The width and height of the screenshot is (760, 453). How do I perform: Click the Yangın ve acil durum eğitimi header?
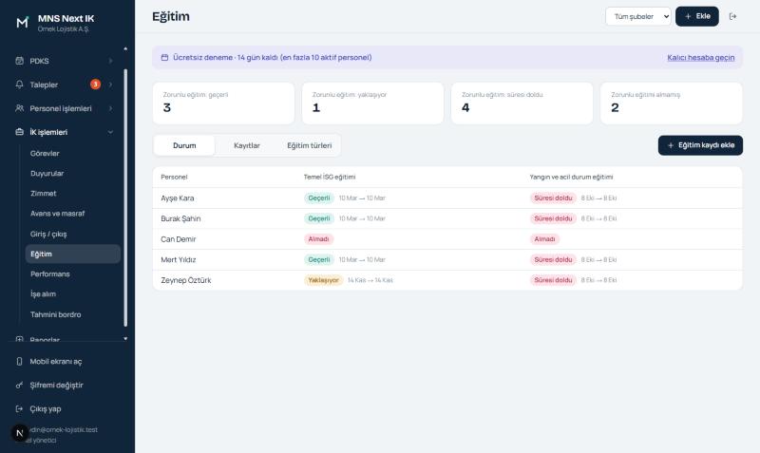(571, 177)
